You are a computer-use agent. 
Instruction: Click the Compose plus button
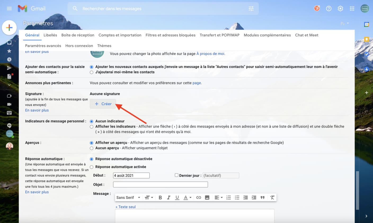pyautogui.click(x=9, y=28)
